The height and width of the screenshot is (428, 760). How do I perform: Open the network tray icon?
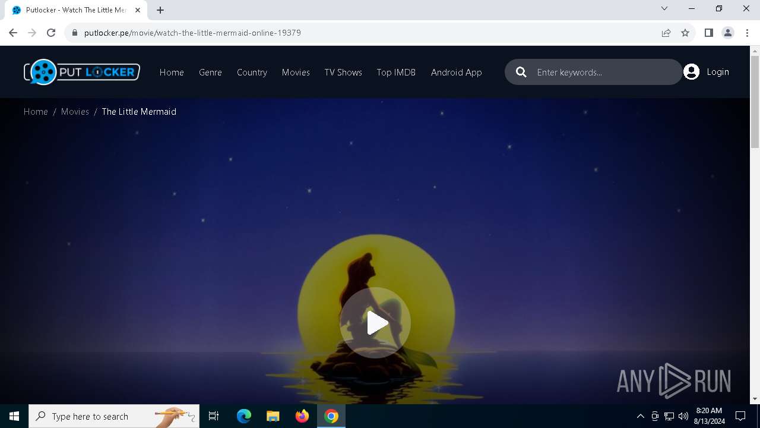(x=669, y=416)
